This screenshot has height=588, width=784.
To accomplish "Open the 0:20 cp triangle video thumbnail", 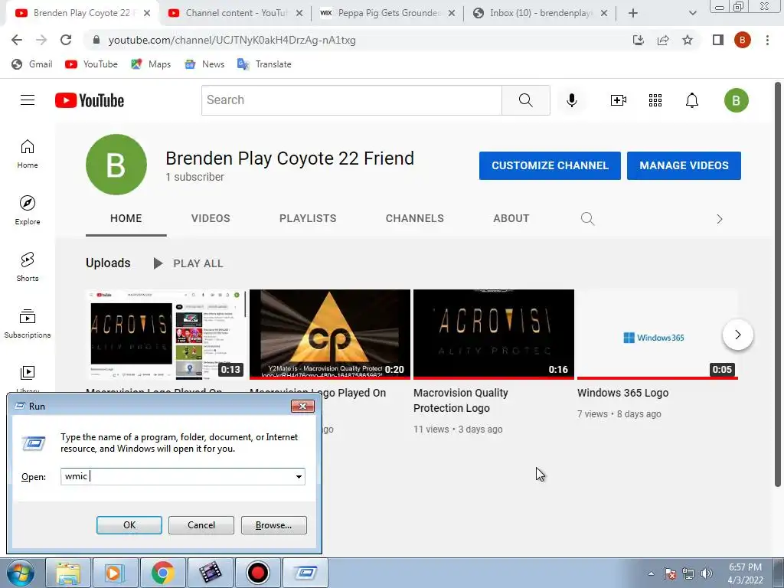I will (329, 334).
